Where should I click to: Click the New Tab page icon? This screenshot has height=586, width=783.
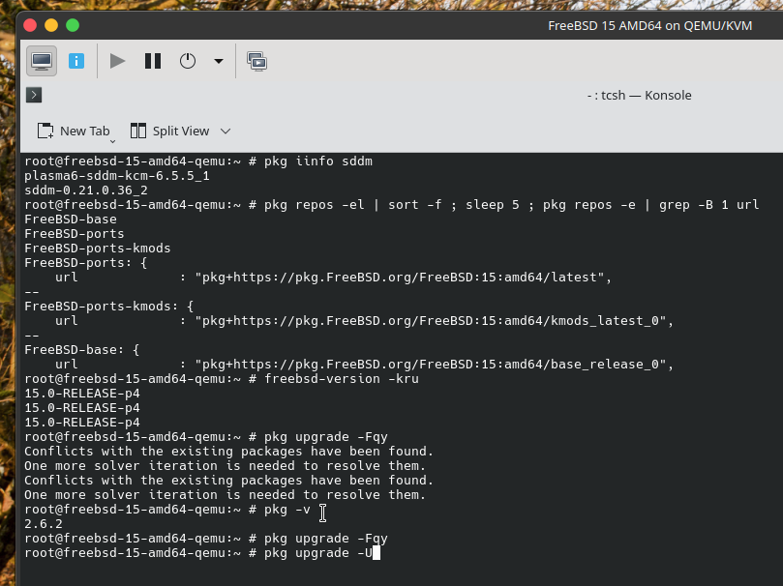coord(45,131)
